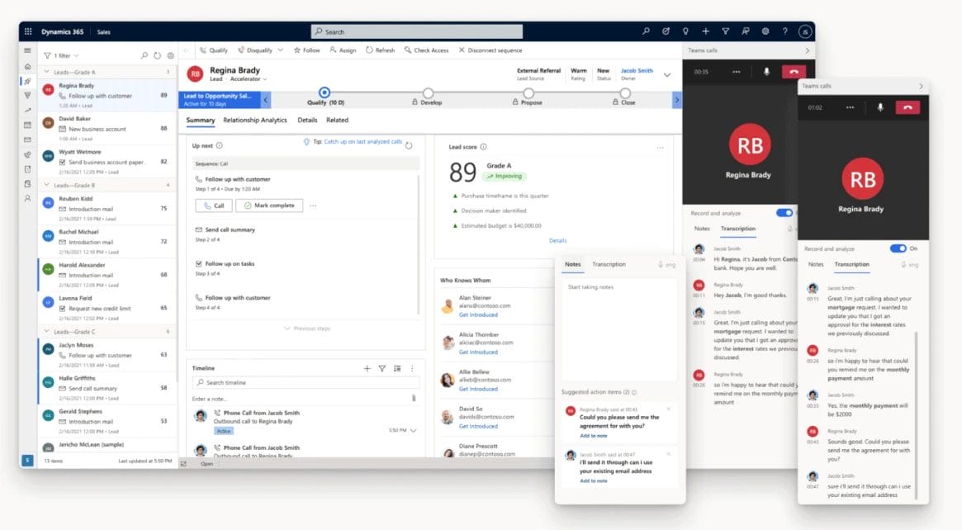Screen dimensions: 962x530
Task: Uncheck the Follow up on tasks checkbox
Action: coord(198,265)
